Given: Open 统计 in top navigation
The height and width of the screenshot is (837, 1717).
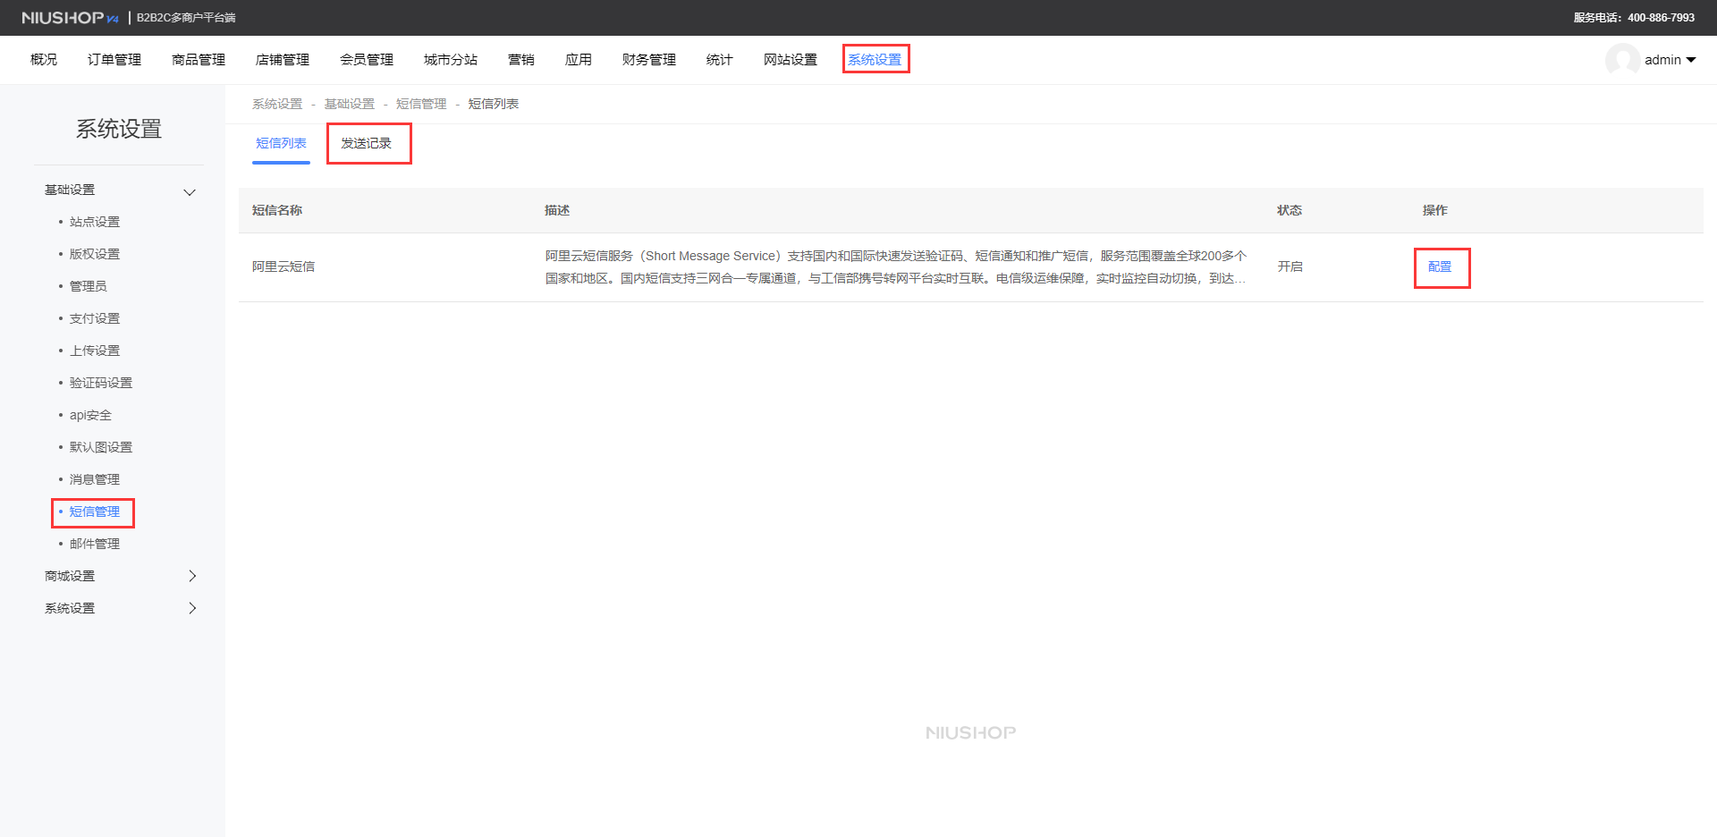Looking at the screenshot, I should (x=720, y=60).
